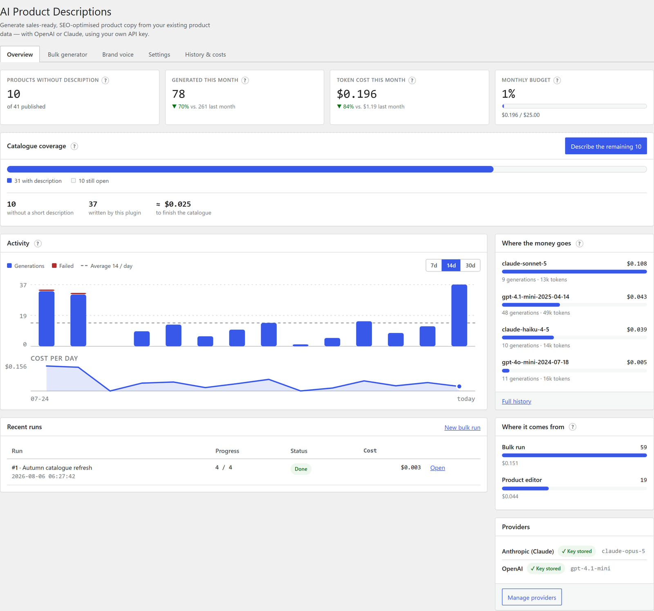Open the History & costs tab
654x611 pixels.
(x=206, y=54)
